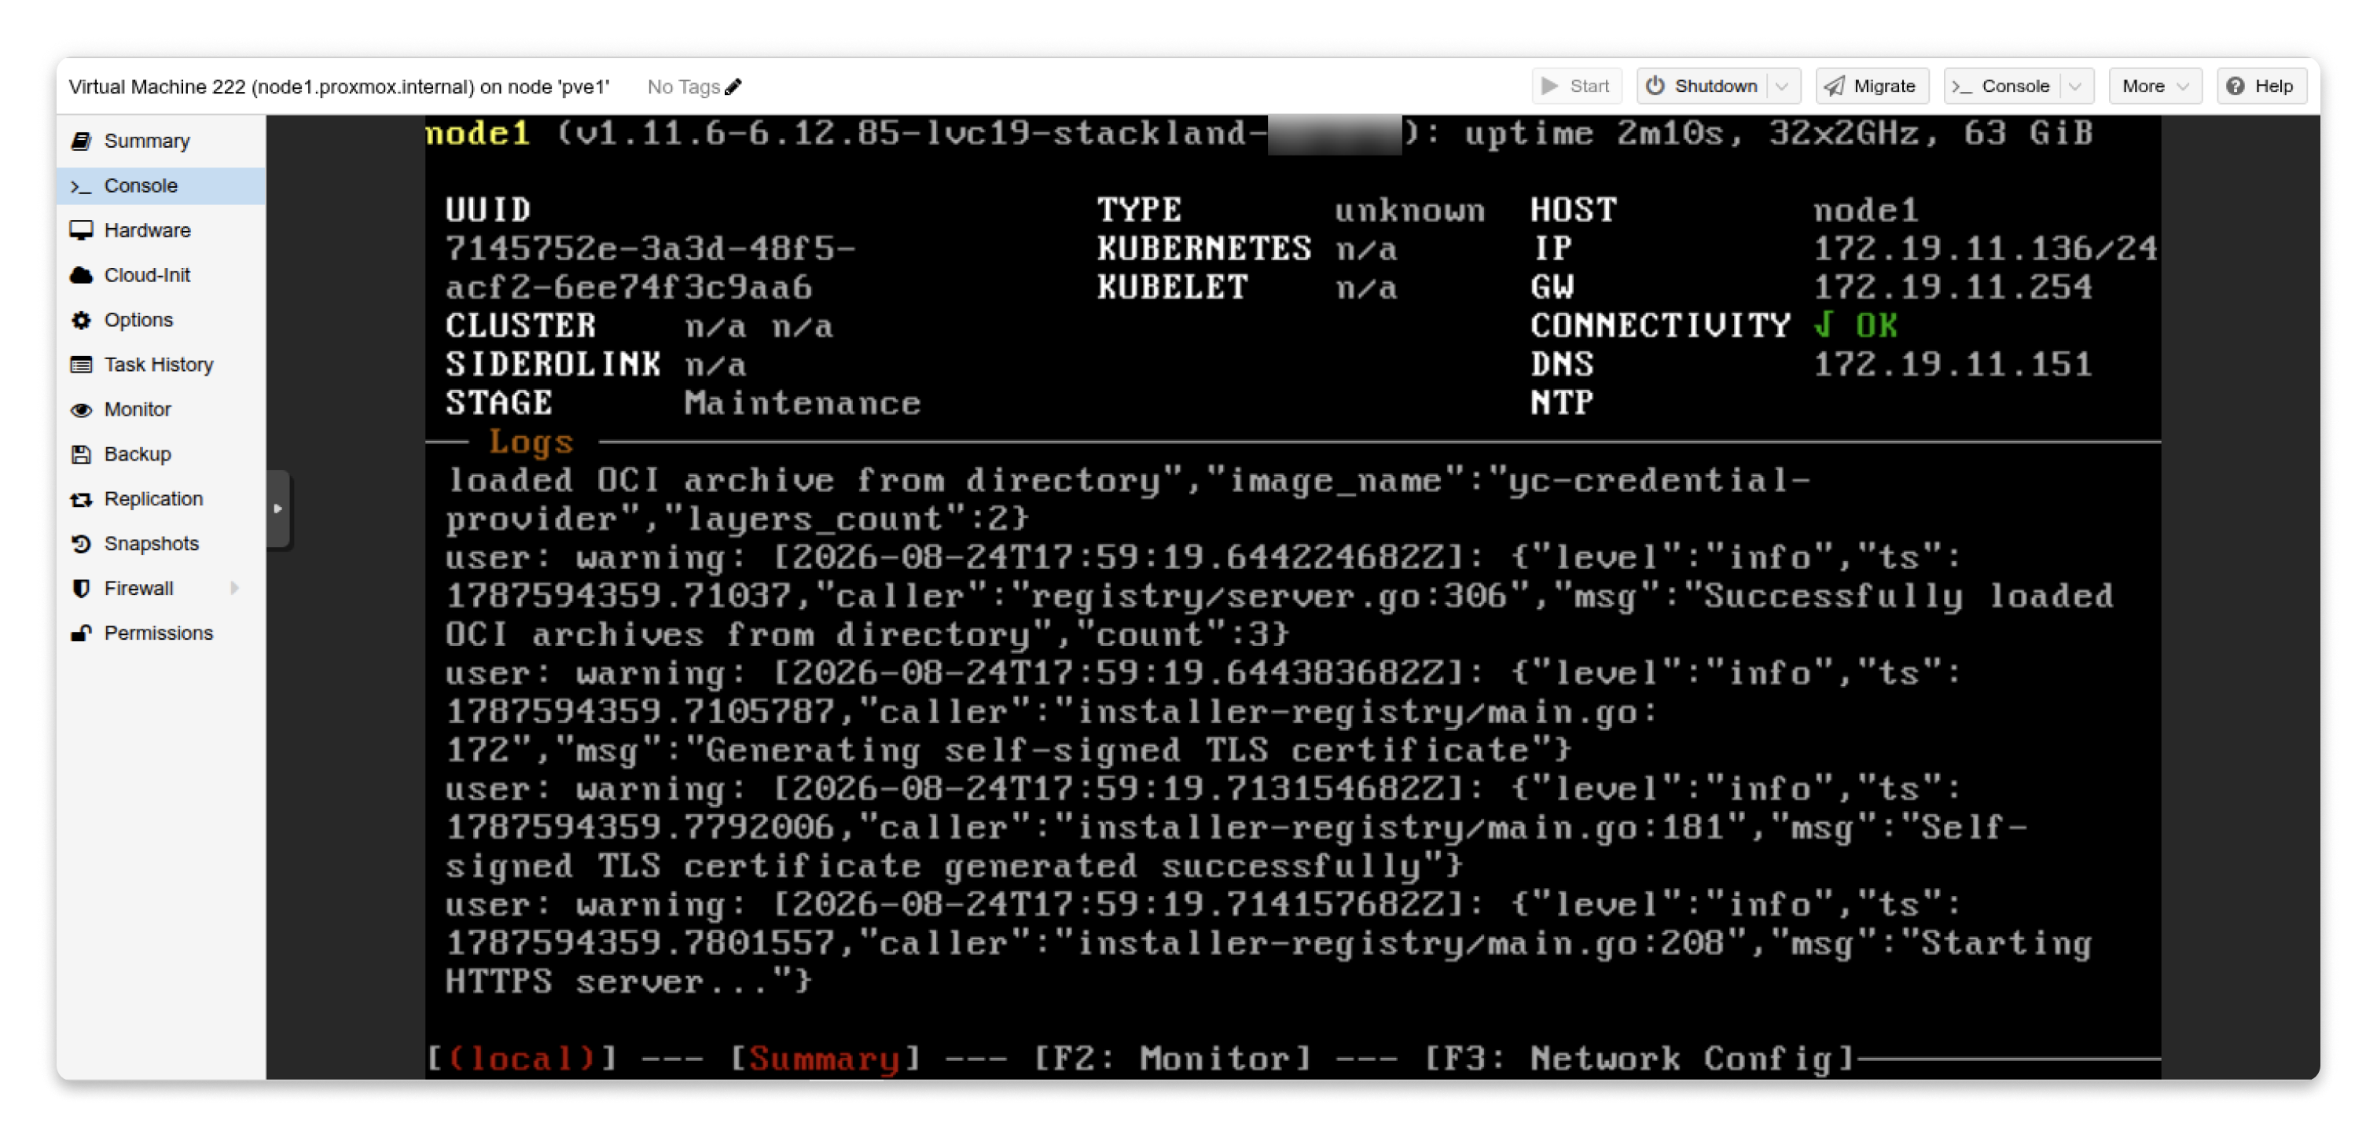Click the Cloud-Init cloud icon
Viewport: 2377px width, 1138px height.
click(81, 275)
